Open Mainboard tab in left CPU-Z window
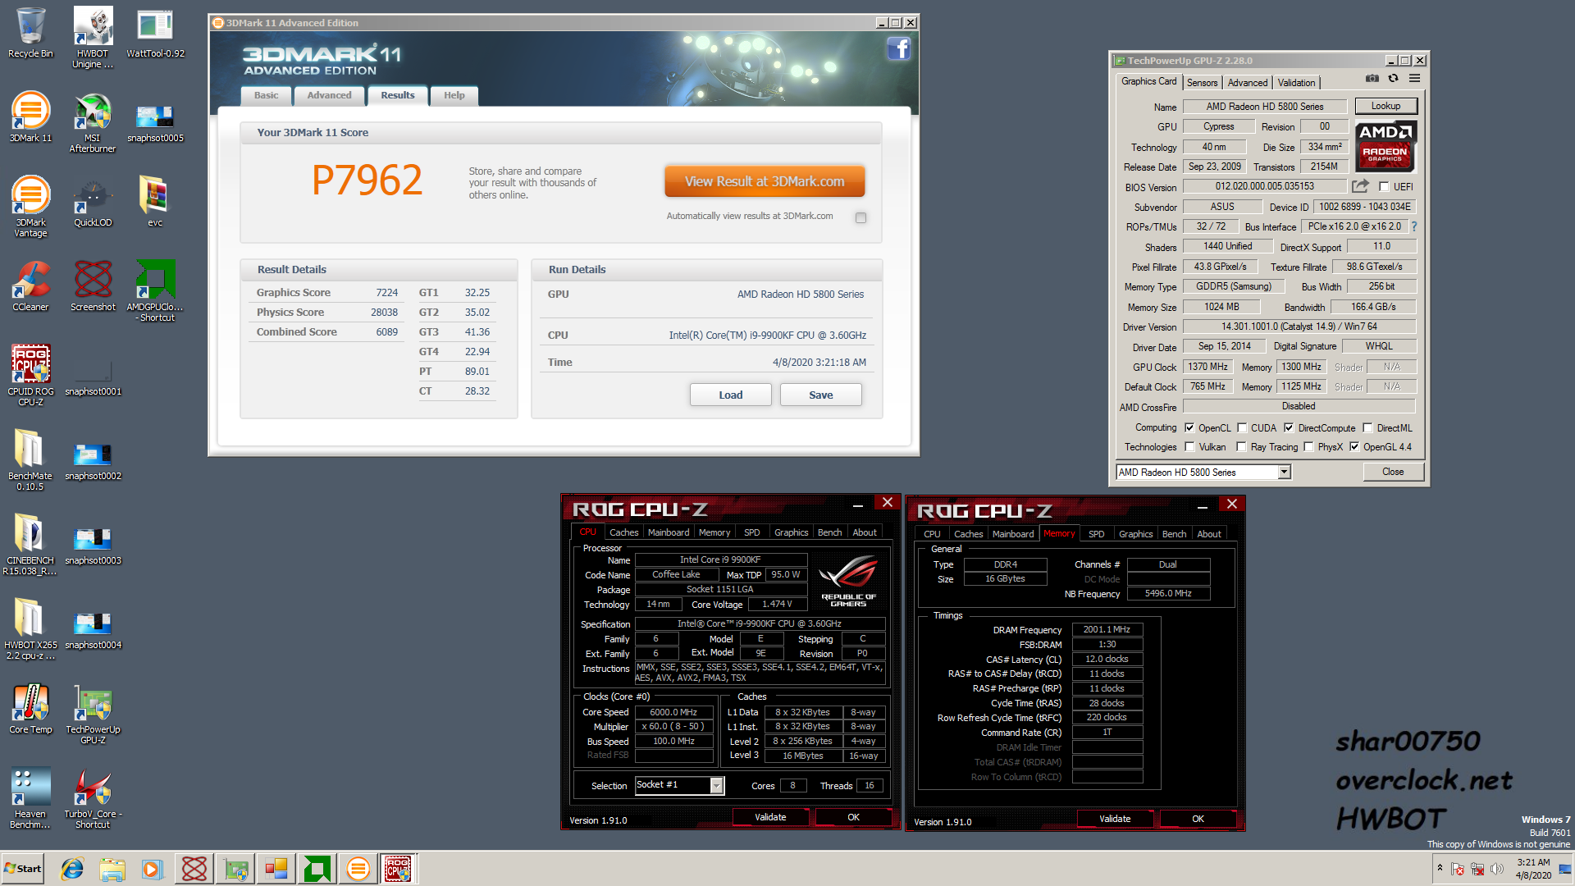Image resolution: width=1575 pixels, height=886 pixels. pyautogui.click(x=669, y=532)
